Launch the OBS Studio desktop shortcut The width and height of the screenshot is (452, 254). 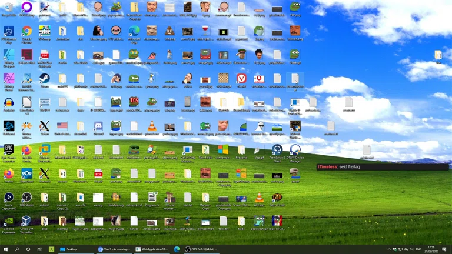point(26,199)
